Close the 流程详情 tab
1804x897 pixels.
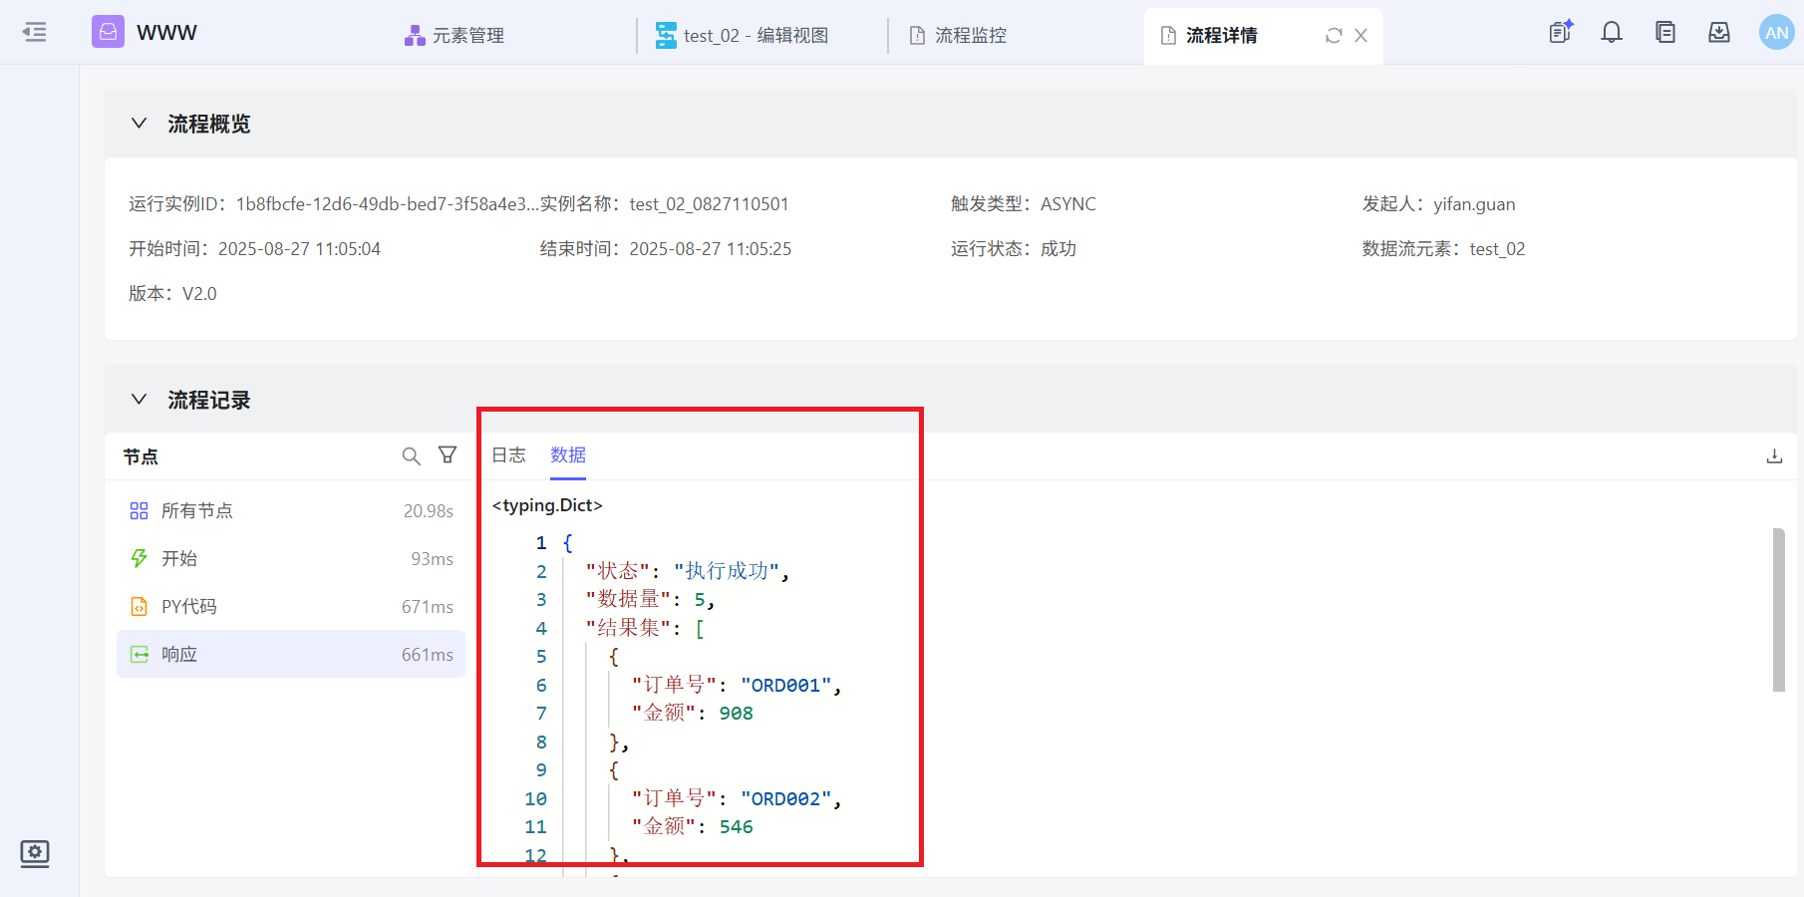(1360, 36)
